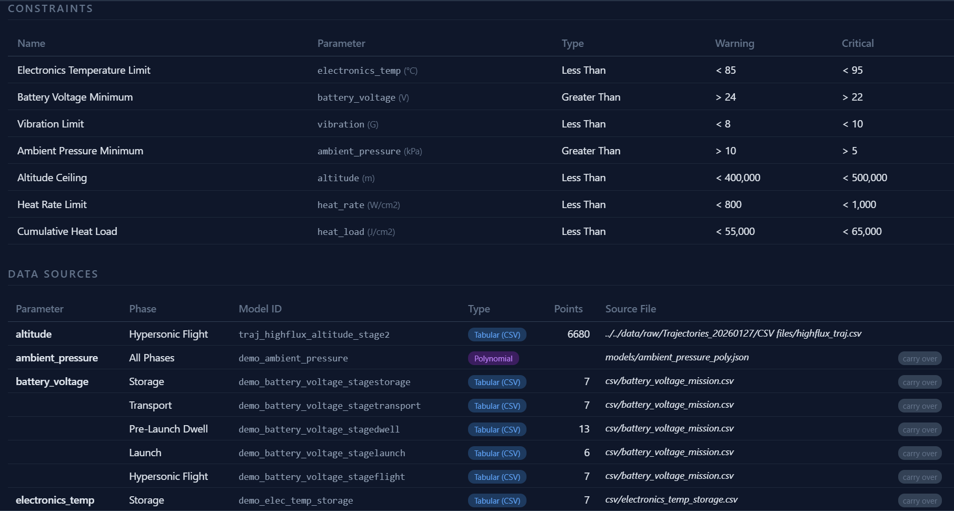Click the 6680 points value
The width and height of the screenshot is (954, 511).
pyautogui.click(x=579, y=334)
